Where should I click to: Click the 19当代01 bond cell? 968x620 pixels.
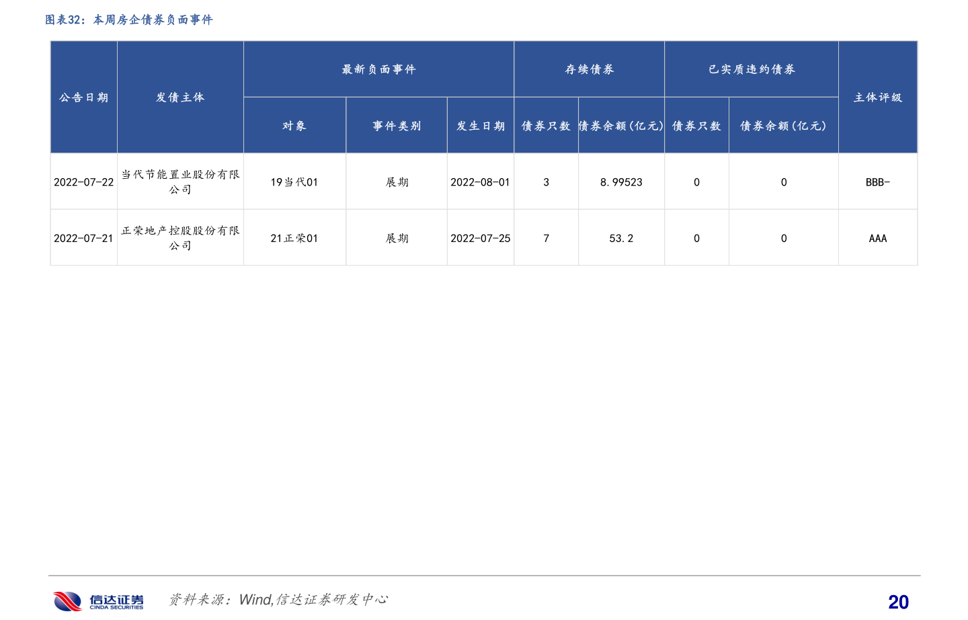point(294,182)
